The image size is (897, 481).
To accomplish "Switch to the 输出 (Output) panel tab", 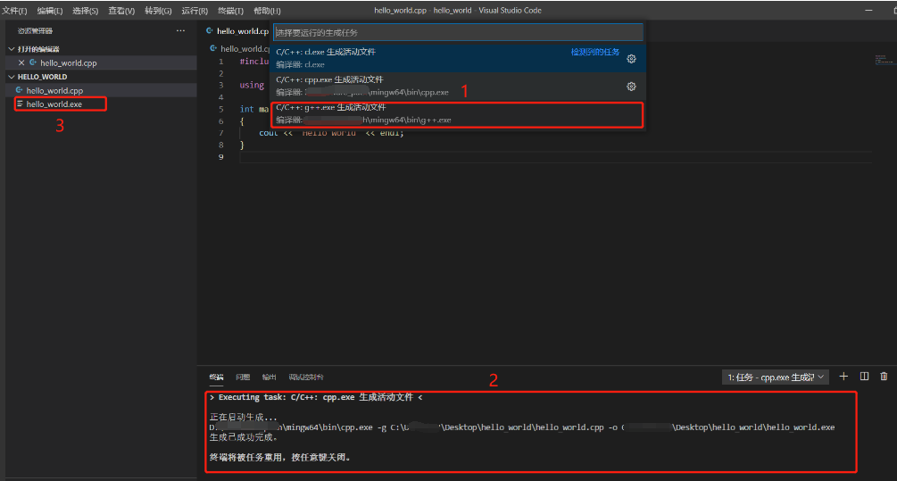I will [x=269, y=377].
